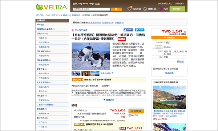The image size is (218, 131).
Task: Select the TWD currency selector
Action: [x=166, y=9]
